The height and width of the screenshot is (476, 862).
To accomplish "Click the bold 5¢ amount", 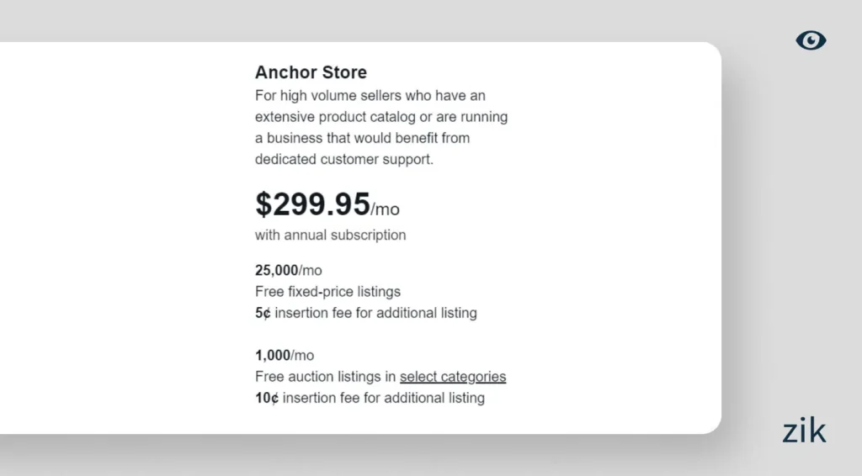I will coord(263,313).
